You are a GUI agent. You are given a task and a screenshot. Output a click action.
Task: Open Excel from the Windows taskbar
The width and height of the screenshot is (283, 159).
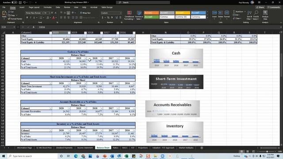click(126, 156)
